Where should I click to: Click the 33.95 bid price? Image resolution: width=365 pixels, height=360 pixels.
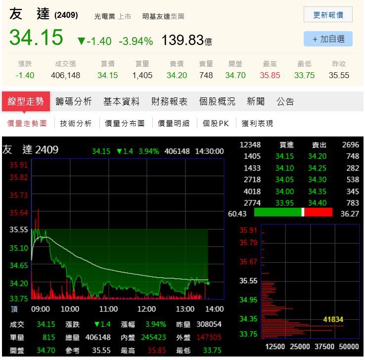(284, 203)
